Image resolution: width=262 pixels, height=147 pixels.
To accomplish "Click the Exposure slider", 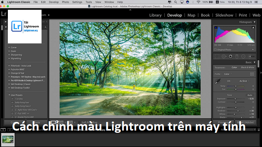I will click(x=235, y=99).
